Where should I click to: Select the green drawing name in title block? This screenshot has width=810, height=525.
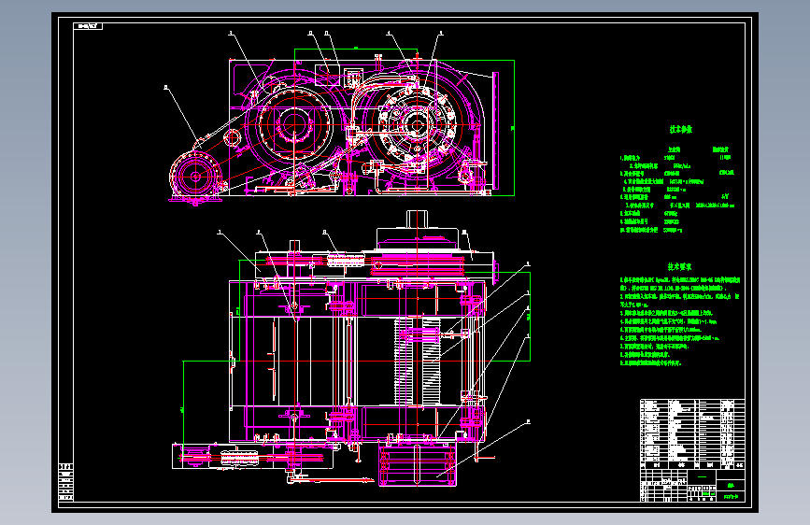click(x=731, y=485)
